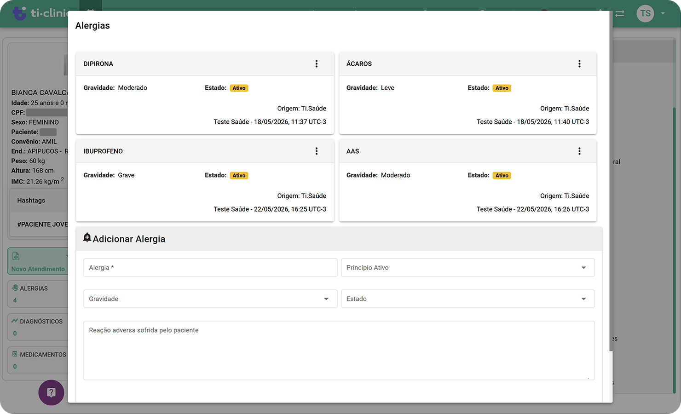Click timestamp 18/05/2026, 11:37 on DIPIRONA card

[290, 122]
